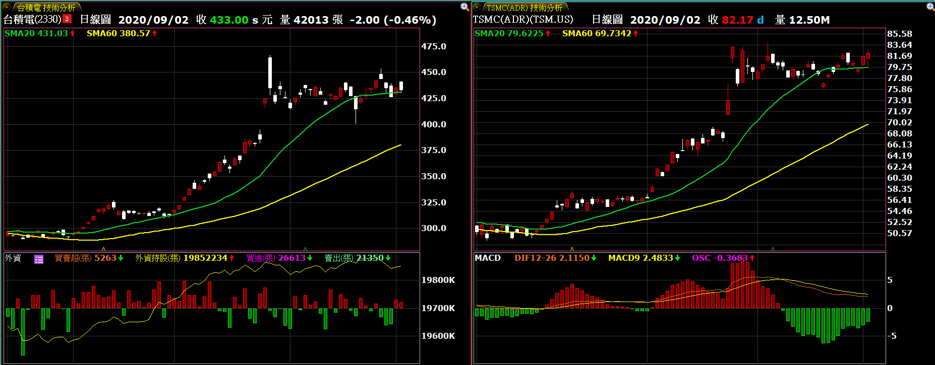The image size is (935, 365).
Task: Click 日線圖 label on TSMC(ADR) chart
Action: 607,20
